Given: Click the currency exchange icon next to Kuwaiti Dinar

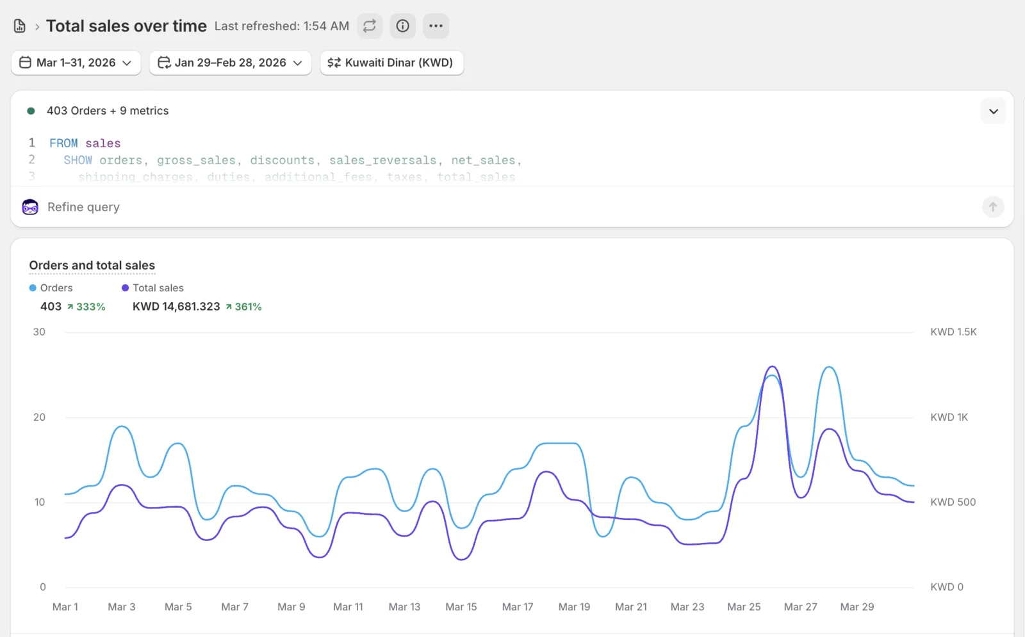Looking at the screenshot, I should (334, 63).
